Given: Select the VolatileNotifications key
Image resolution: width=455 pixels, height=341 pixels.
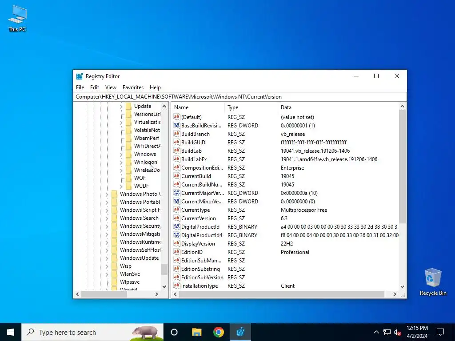Looking at the screenshot, I should pyautogui.click(x=147, y=130).
